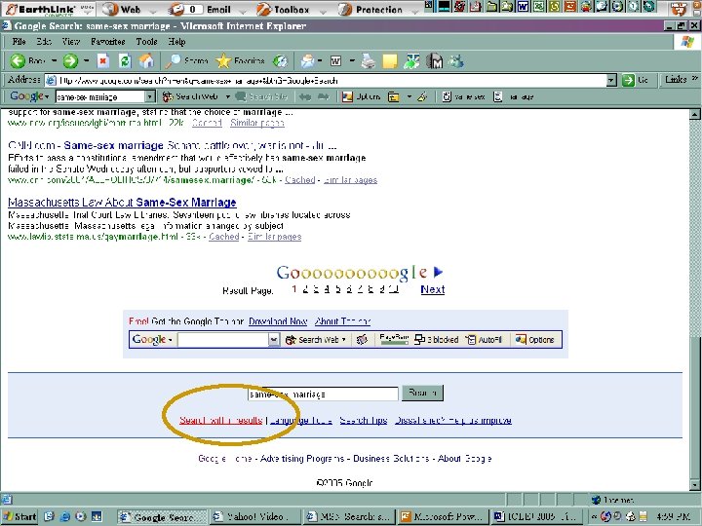Go to the Next results page
Viewport: 702px width, 526px height.
(x=433, y=289)
